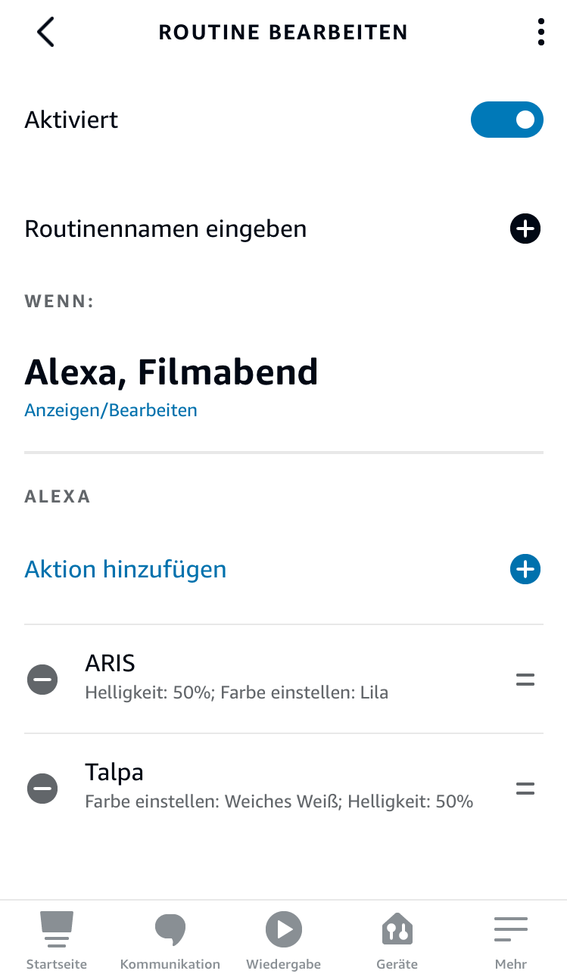Go to the Startseite tab

(57, 939)
